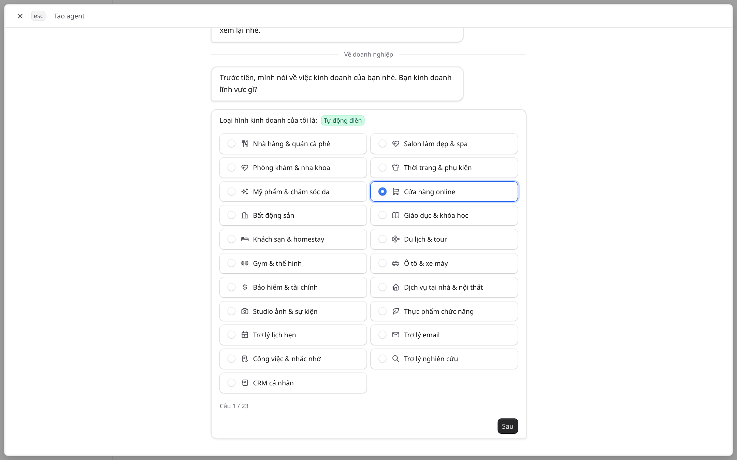The height and width of the screenshot is (460, 737).
Task: Choose the Thời trang & phụ kiện radio option
Action: coord(382,167)
